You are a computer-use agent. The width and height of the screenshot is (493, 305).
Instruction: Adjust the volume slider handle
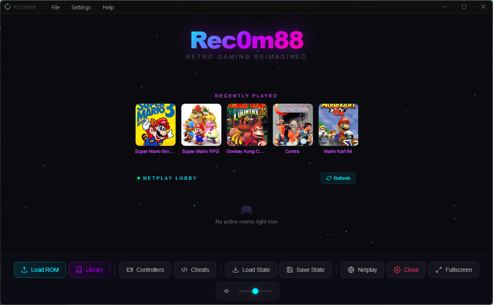(255, 291)
